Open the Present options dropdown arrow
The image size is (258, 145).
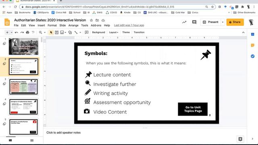223,22
